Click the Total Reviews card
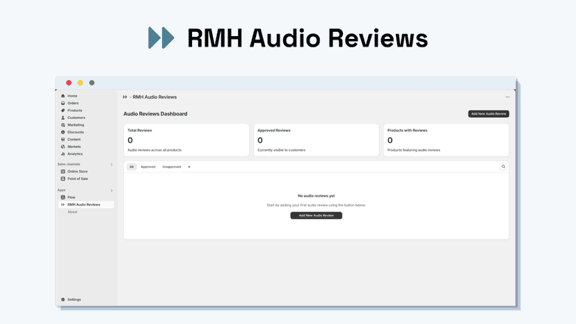576x324 pixels. click(186, 140)
